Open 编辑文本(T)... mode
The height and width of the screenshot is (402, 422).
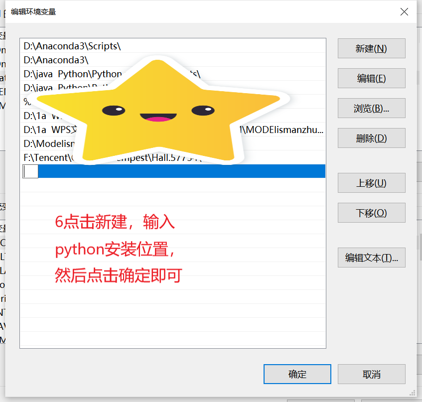point(371,258)
